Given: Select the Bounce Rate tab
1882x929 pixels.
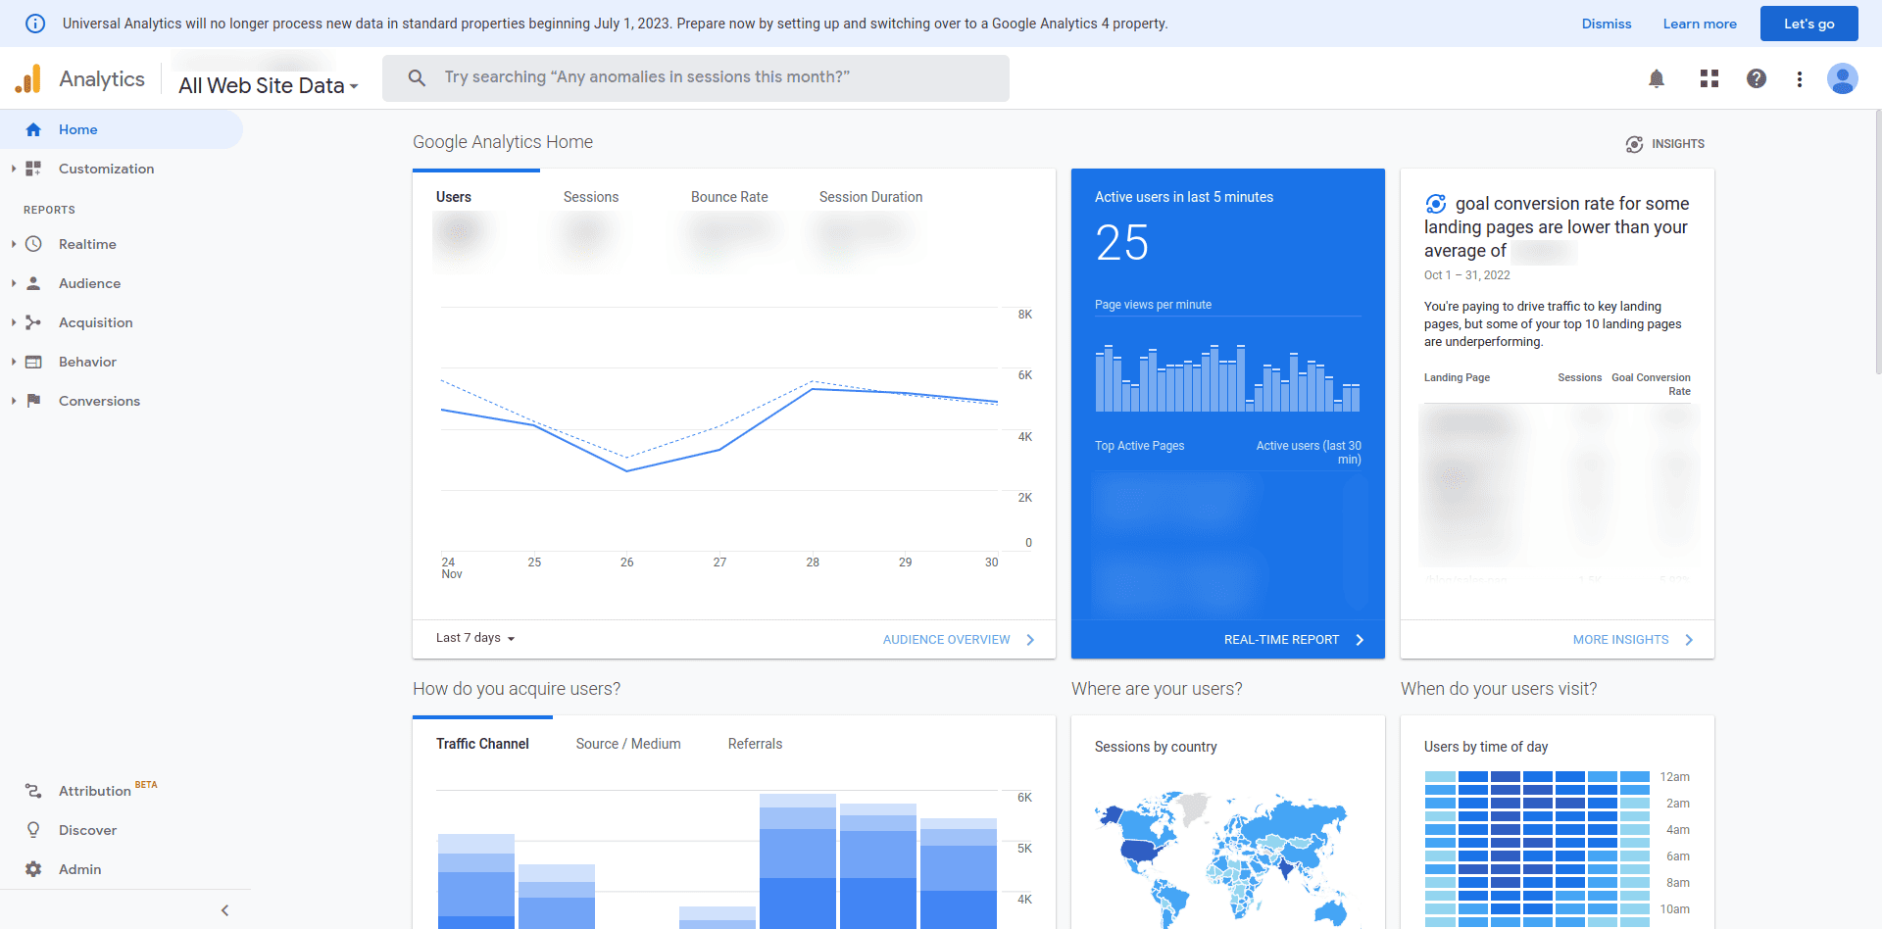Looking at the screenshot, I should click(729, 197).
